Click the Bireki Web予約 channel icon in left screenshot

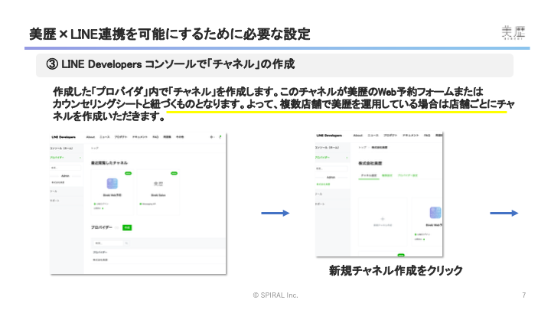tap(112, 184)
